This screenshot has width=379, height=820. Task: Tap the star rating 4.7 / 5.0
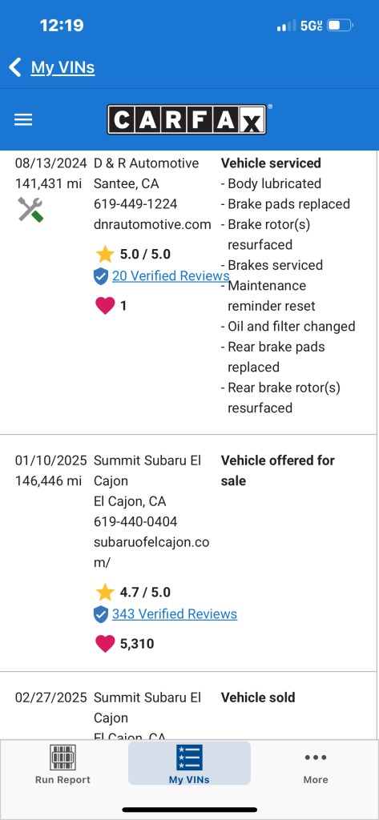(x=133, y=592)
